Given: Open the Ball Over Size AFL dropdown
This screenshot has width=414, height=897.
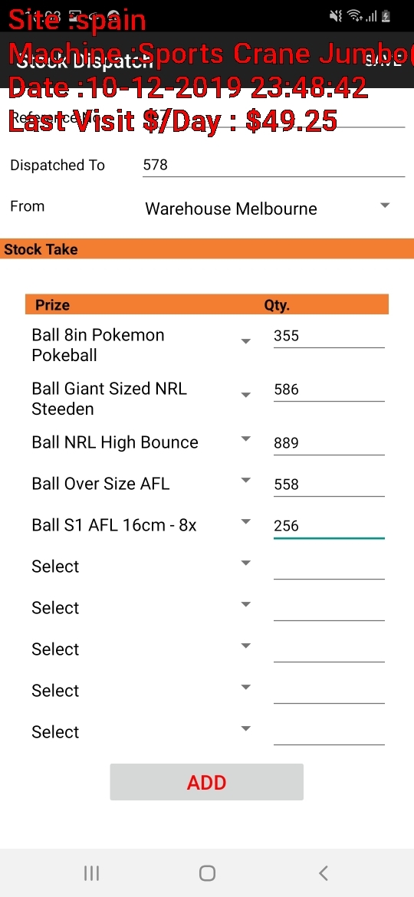Looking at the screenshot, I should click(141, 484).
